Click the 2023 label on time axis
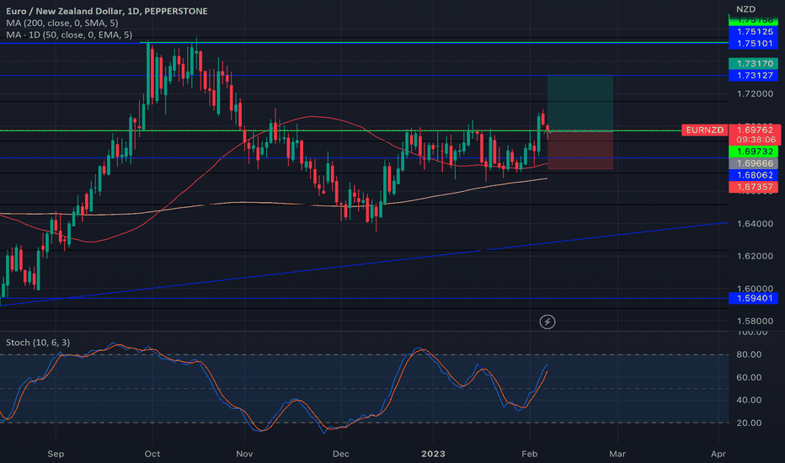This screenshot has width=785, height=463. 433,454
